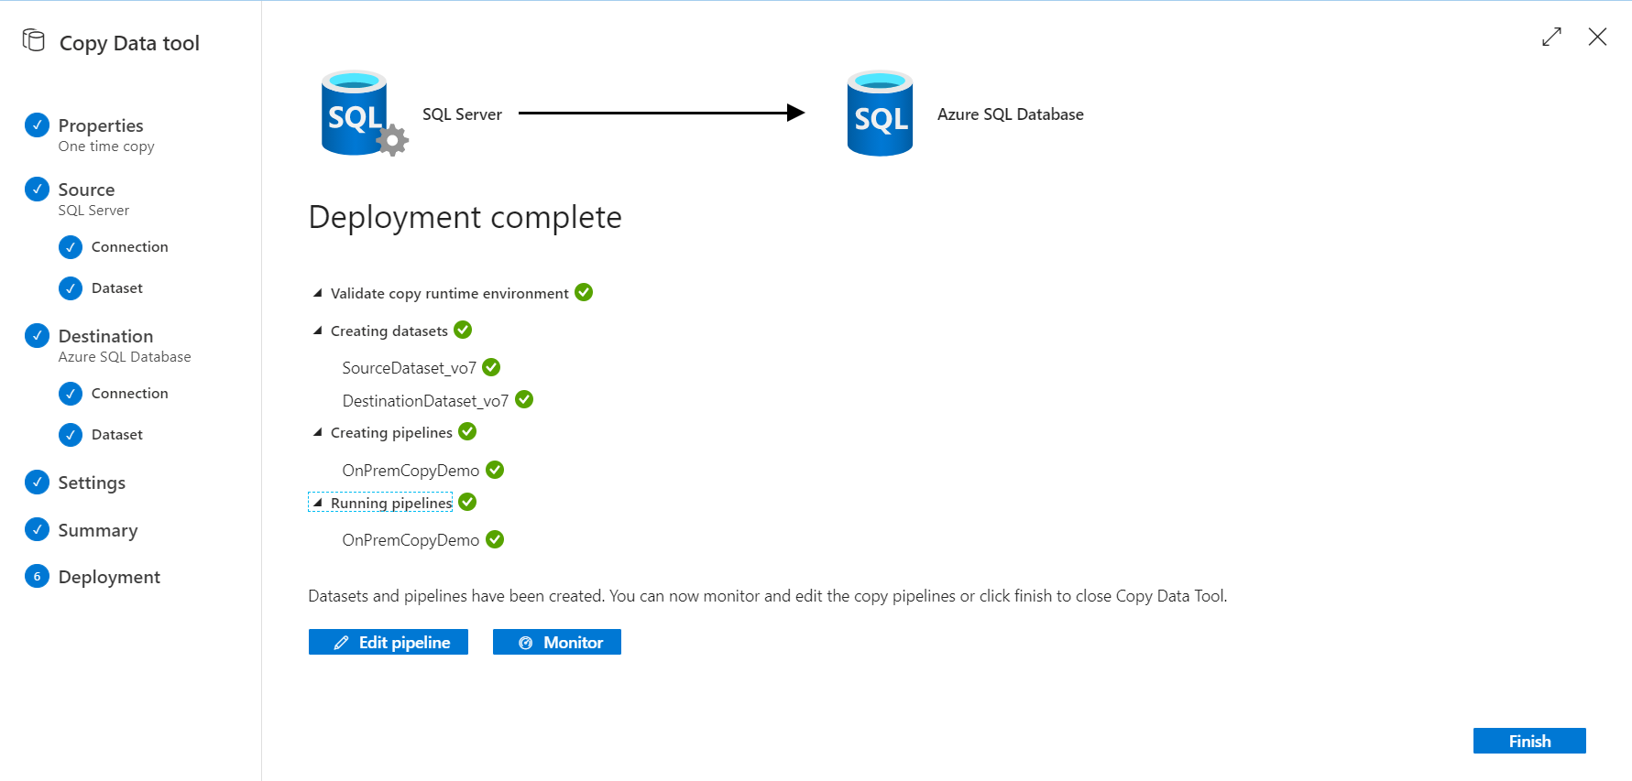Viewport: 1632px width, 781px height.
Task: Open the Source Dataset sub-step
Action: (x=116, y=288)
